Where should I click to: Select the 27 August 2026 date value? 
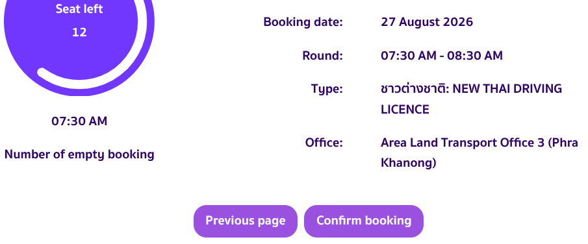tap(427, 22)
